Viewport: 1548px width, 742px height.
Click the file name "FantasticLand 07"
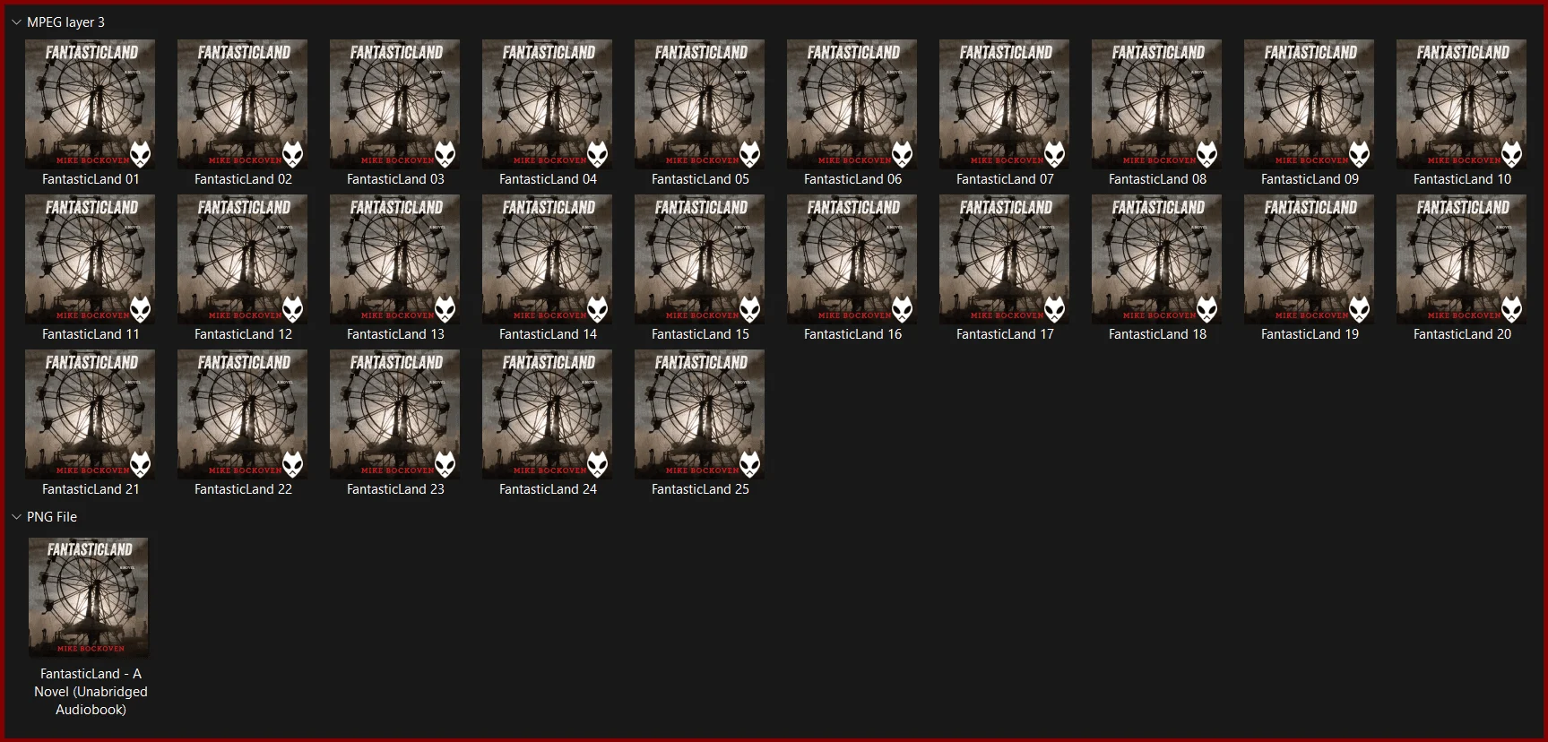[1005, 179]
